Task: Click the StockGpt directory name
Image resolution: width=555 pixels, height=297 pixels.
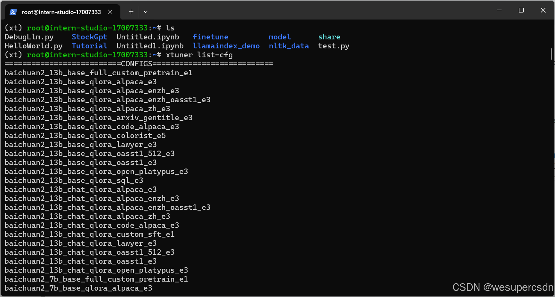Action: pyautogui.click(x=90, y=37)
